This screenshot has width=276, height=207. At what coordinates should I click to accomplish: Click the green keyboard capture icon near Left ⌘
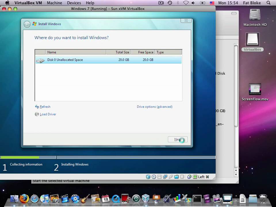point(195,177)
